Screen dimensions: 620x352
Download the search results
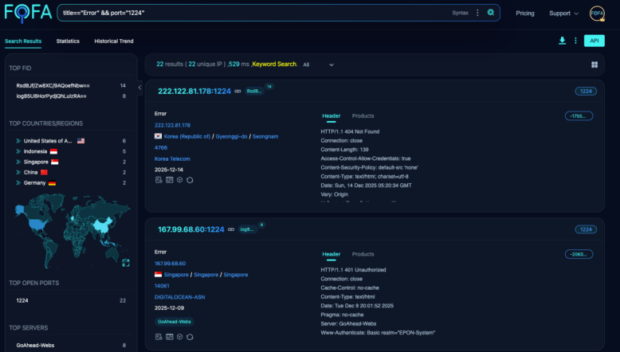[562, 41]
